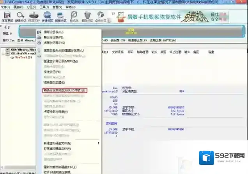Expand the toolbar overflow chevron

112,14
